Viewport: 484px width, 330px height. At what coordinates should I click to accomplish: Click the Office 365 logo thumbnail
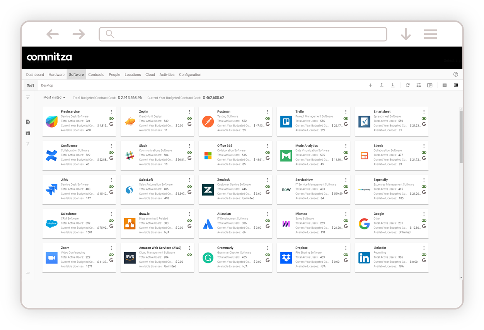tap(208, 156)
